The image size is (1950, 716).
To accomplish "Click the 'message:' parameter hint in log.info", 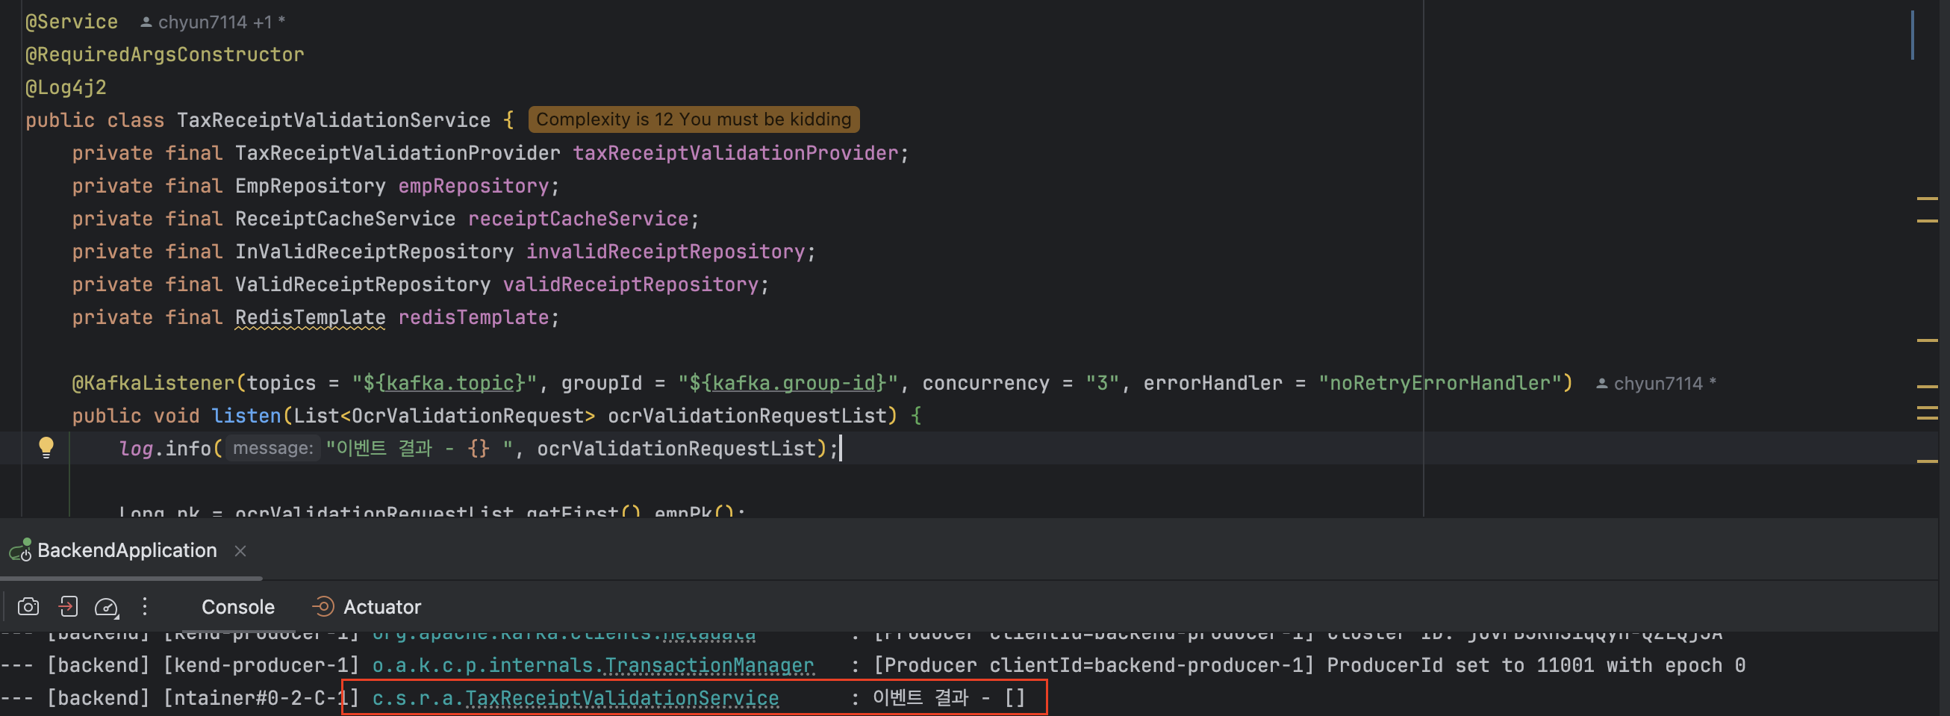I will (x=272, y=448).
